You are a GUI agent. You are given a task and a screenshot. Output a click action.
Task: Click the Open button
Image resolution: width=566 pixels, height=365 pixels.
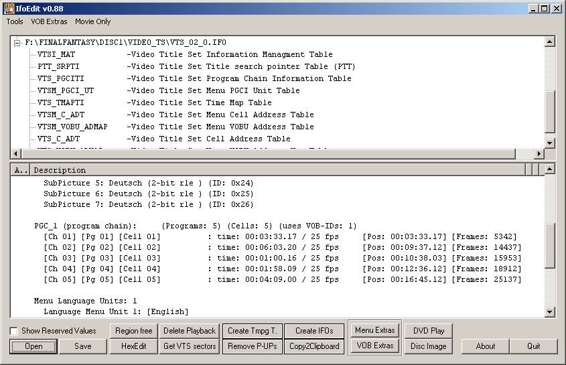(33, 346)
